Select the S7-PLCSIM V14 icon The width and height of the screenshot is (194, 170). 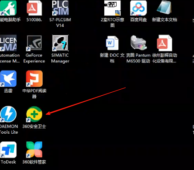[60, 8]
